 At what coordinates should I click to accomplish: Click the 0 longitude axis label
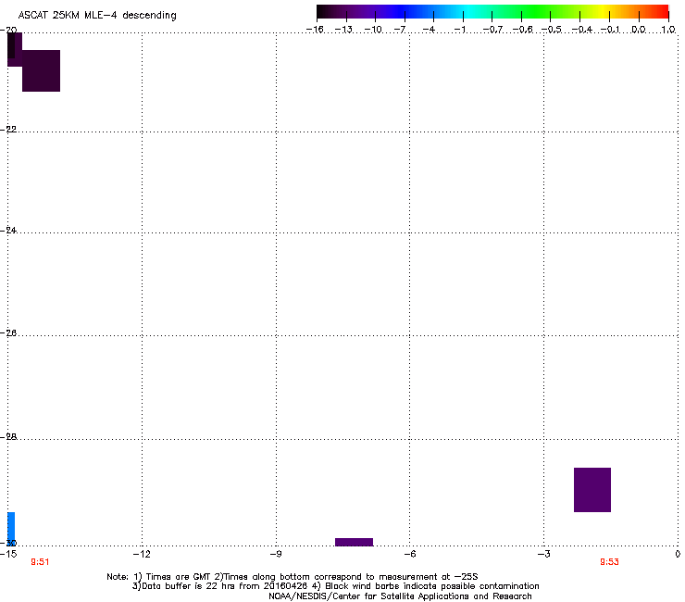tap(678, 554)
